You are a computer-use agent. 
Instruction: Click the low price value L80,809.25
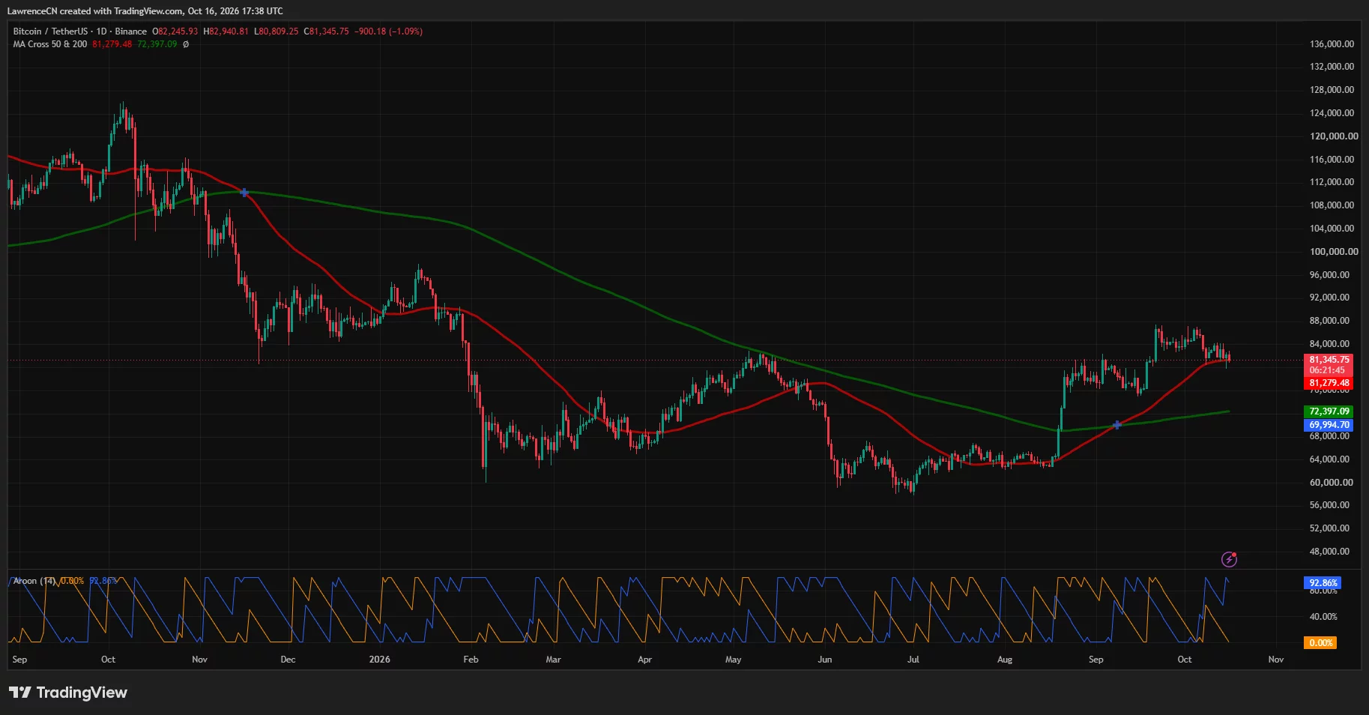[x=276, y=31]
